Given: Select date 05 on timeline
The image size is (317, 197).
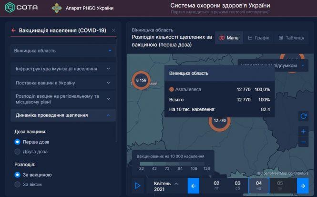Looking at the screenshot, I should [x=280, y=186].
